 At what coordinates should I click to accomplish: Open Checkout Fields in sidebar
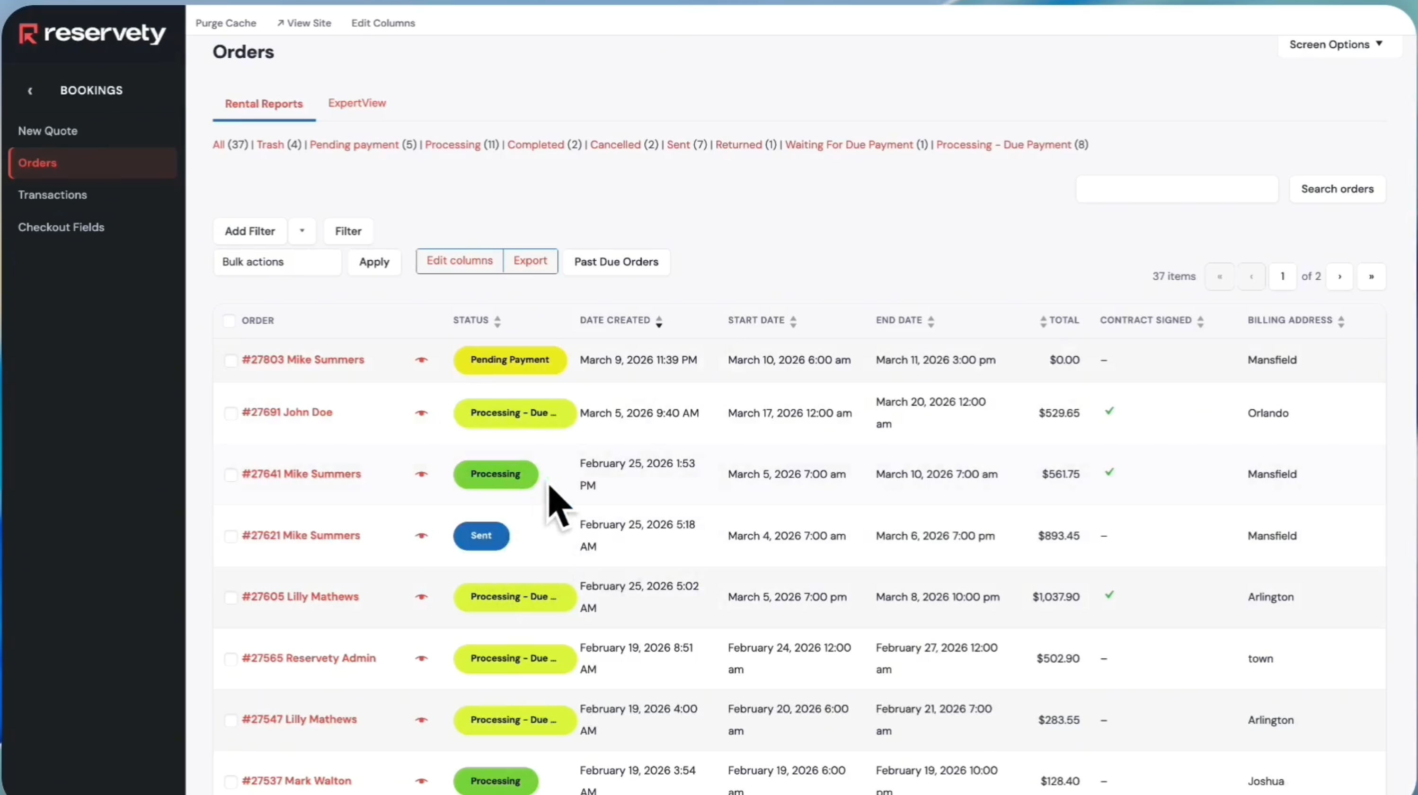(x=61, y=227)
